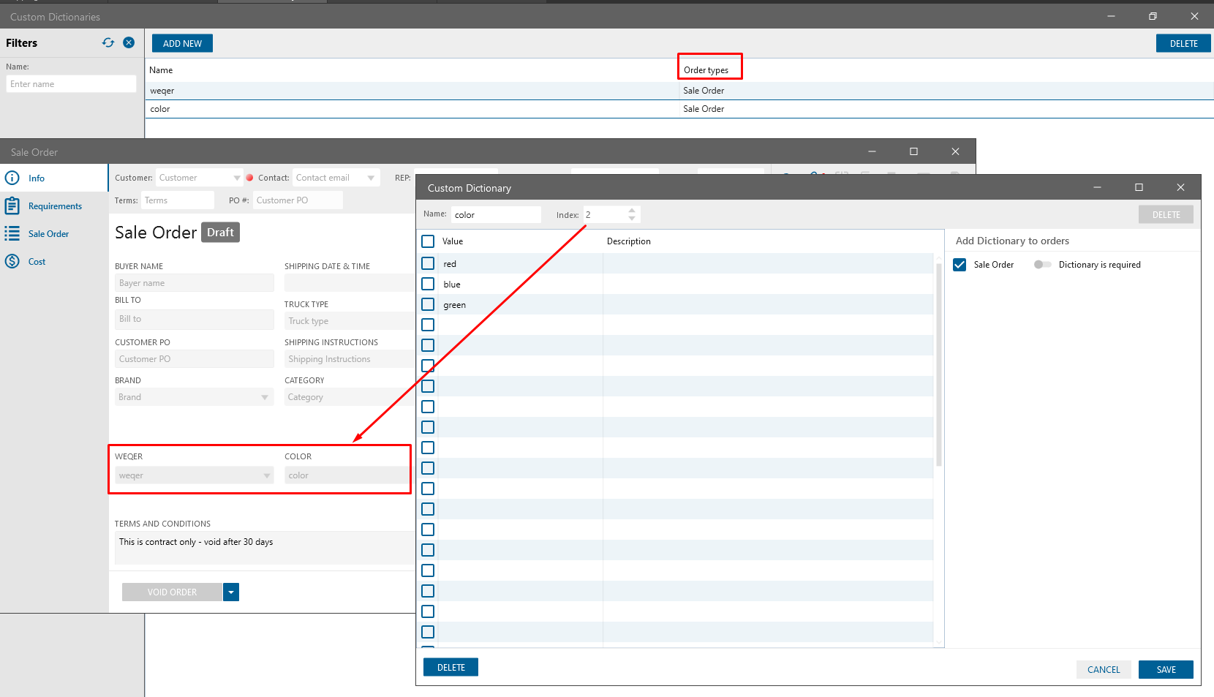Select the red value text

(450, 264)
